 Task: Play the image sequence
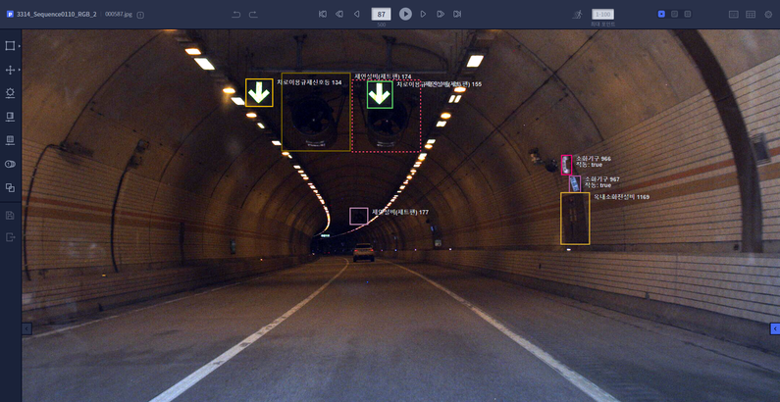[x=405, y=14]
